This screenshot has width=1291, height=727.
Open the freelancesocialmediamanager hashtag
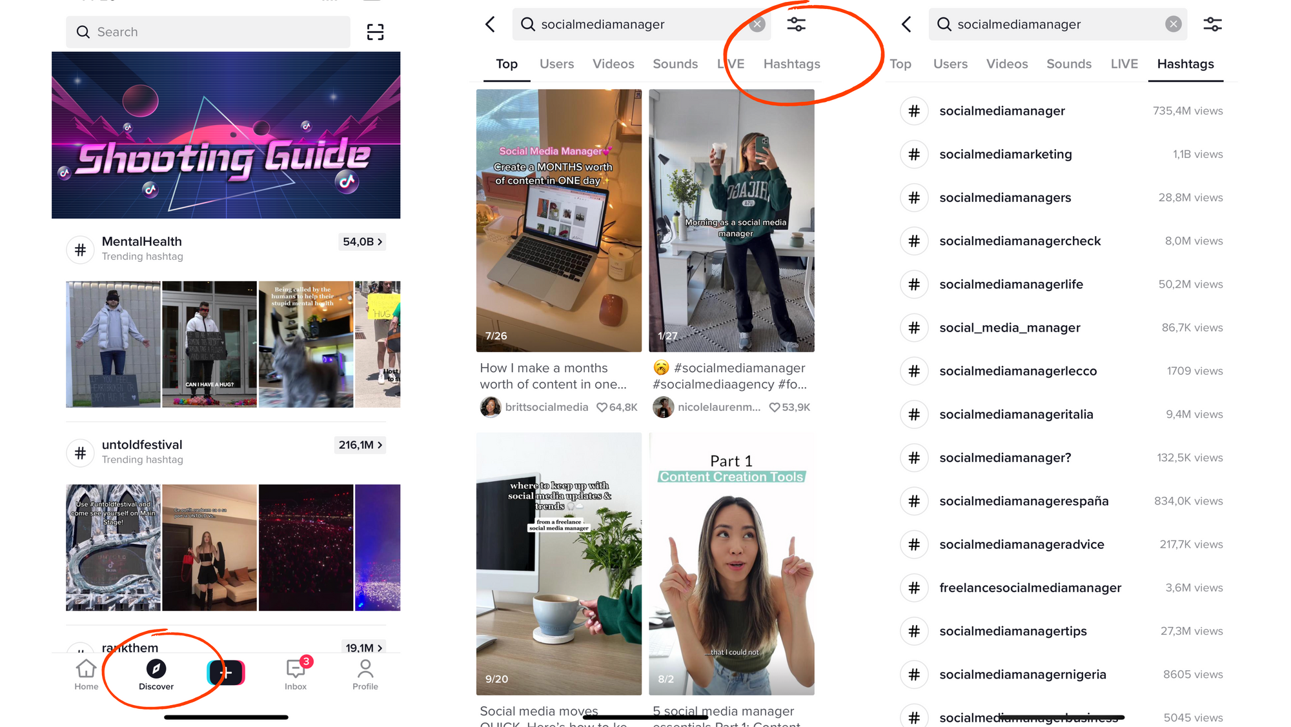1061,588
